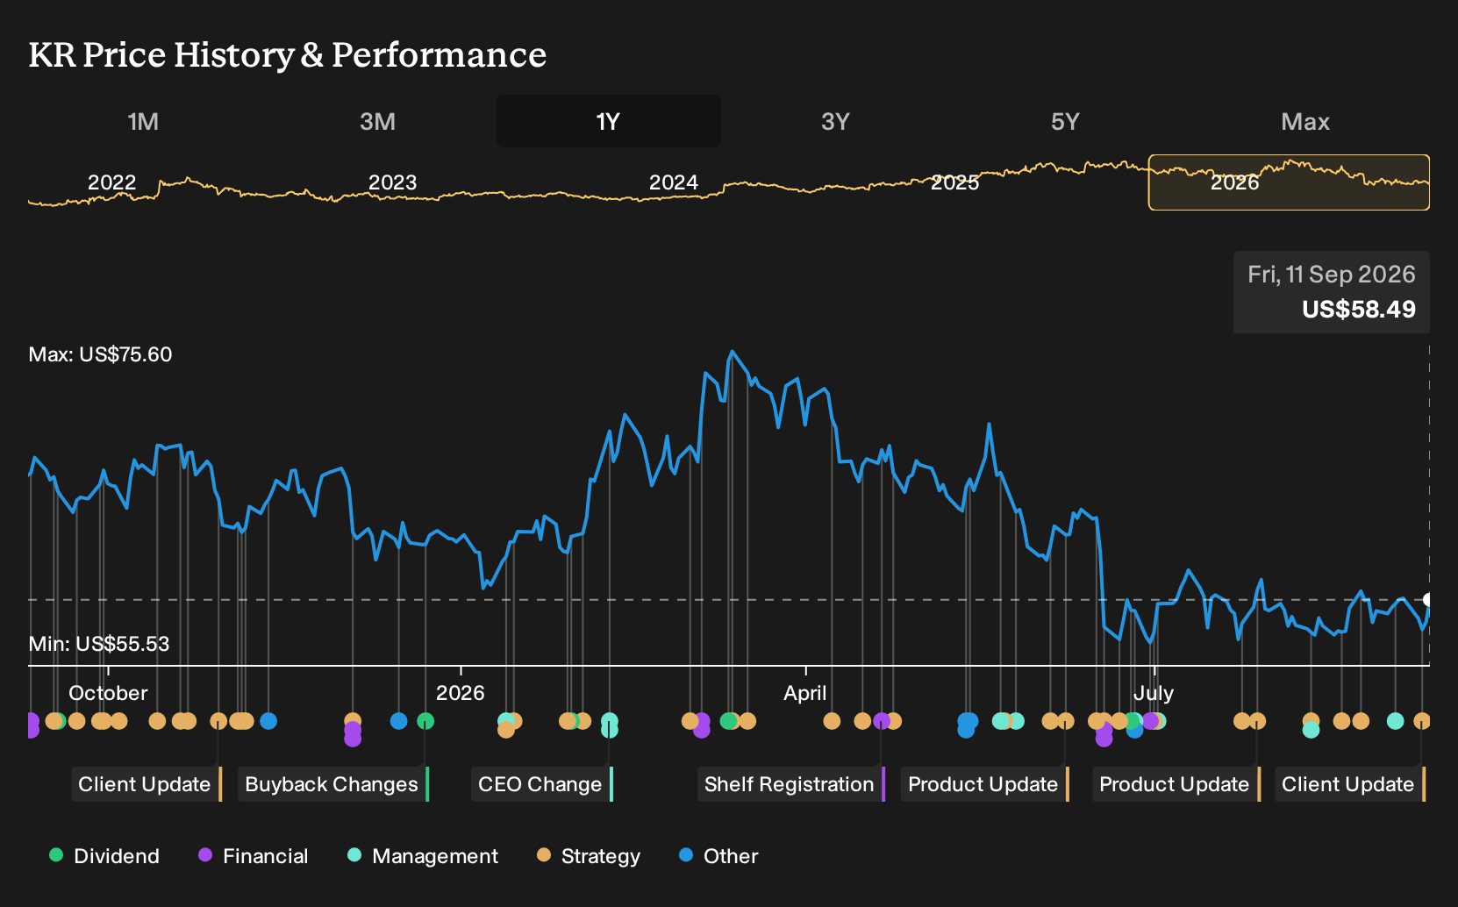Click green dividend dot above Buyback Changes label

[x=425, y=721]
